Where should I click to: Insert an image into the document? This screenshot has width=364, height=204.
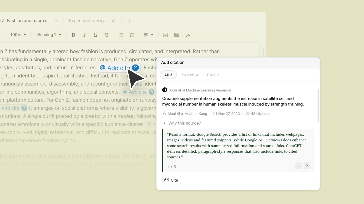point(165,35)
